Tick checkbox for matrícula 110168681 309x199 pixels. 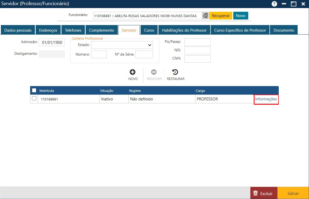pos(34,99)
